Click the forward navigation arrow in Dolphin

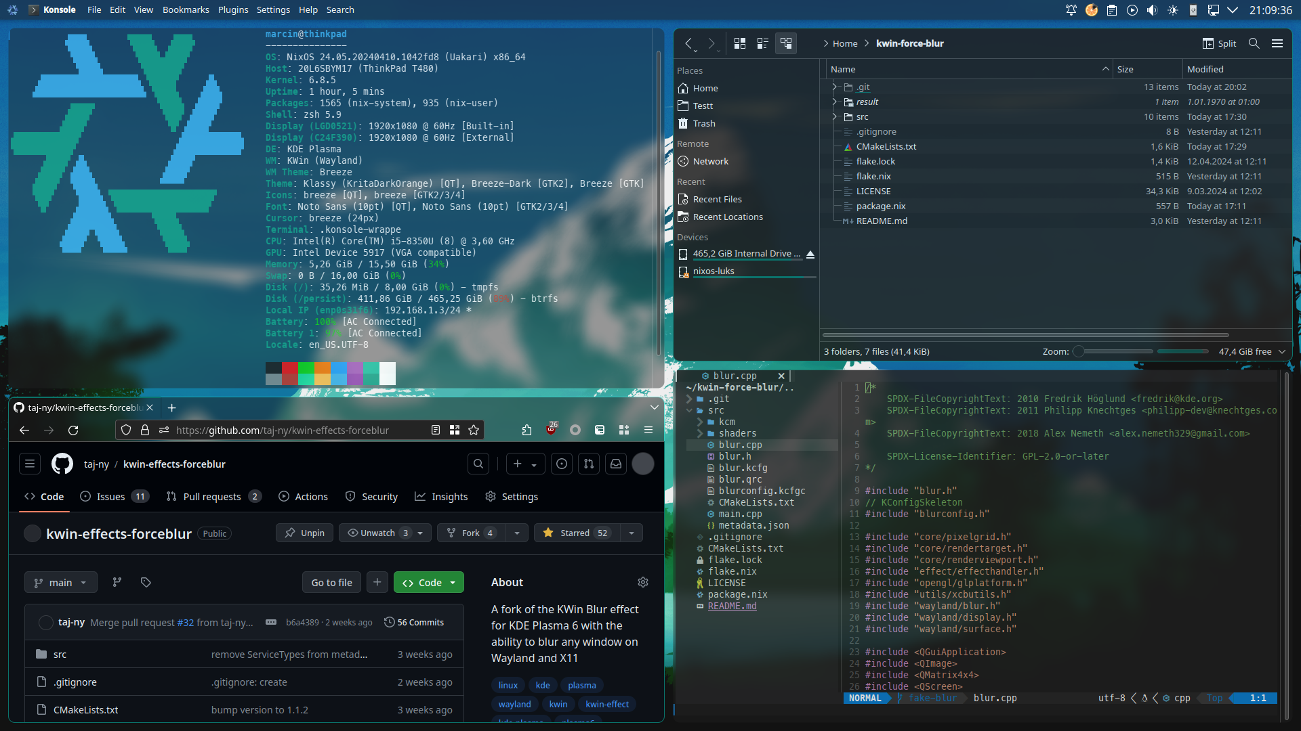711,43
